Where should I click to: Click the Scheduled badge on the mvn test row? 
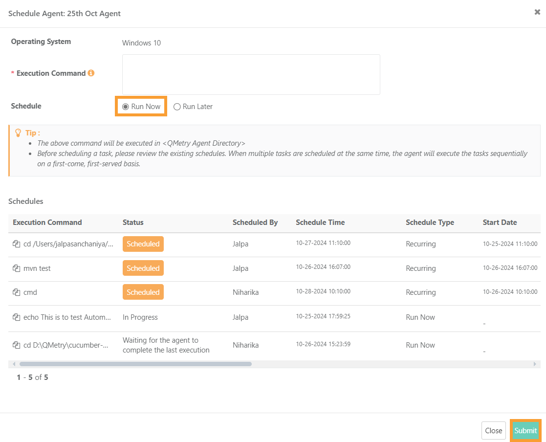(143, 268)
